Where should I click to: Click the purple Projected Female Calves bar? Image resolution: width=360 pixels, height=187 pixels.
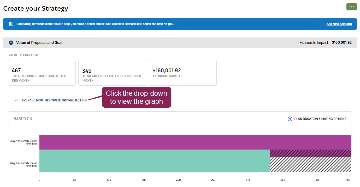coord(195,142)
